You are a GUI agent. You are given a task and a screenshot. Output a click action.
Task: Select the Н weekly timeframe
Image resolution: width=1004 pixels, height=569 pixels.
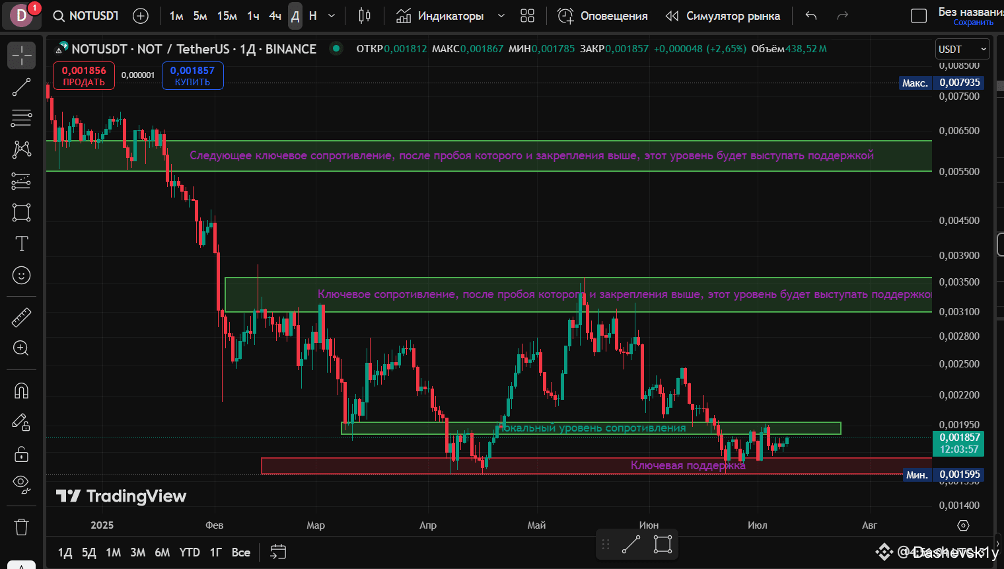click(x=313, y=16)
